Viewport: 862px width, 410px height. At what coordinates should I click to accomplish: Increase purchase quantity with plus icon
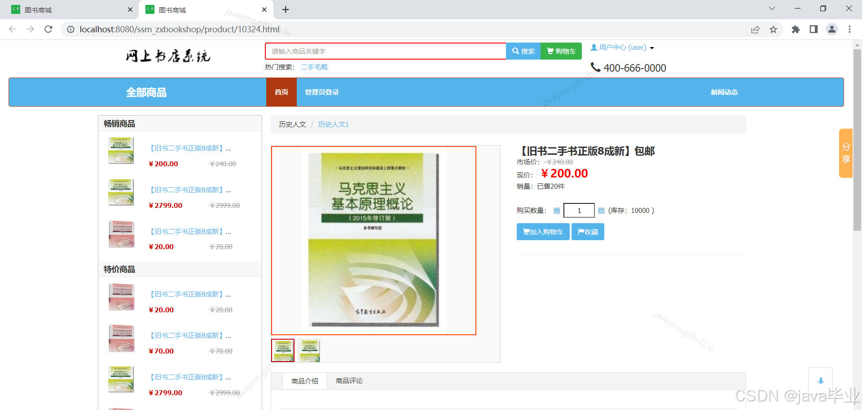coord(601,211)
